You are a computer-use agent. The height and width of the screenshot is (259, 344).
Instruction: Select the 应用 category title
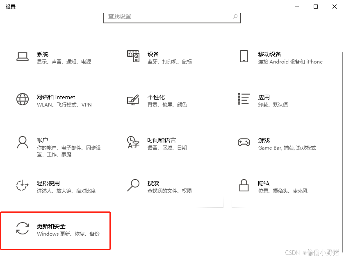[x=264, y=97]
